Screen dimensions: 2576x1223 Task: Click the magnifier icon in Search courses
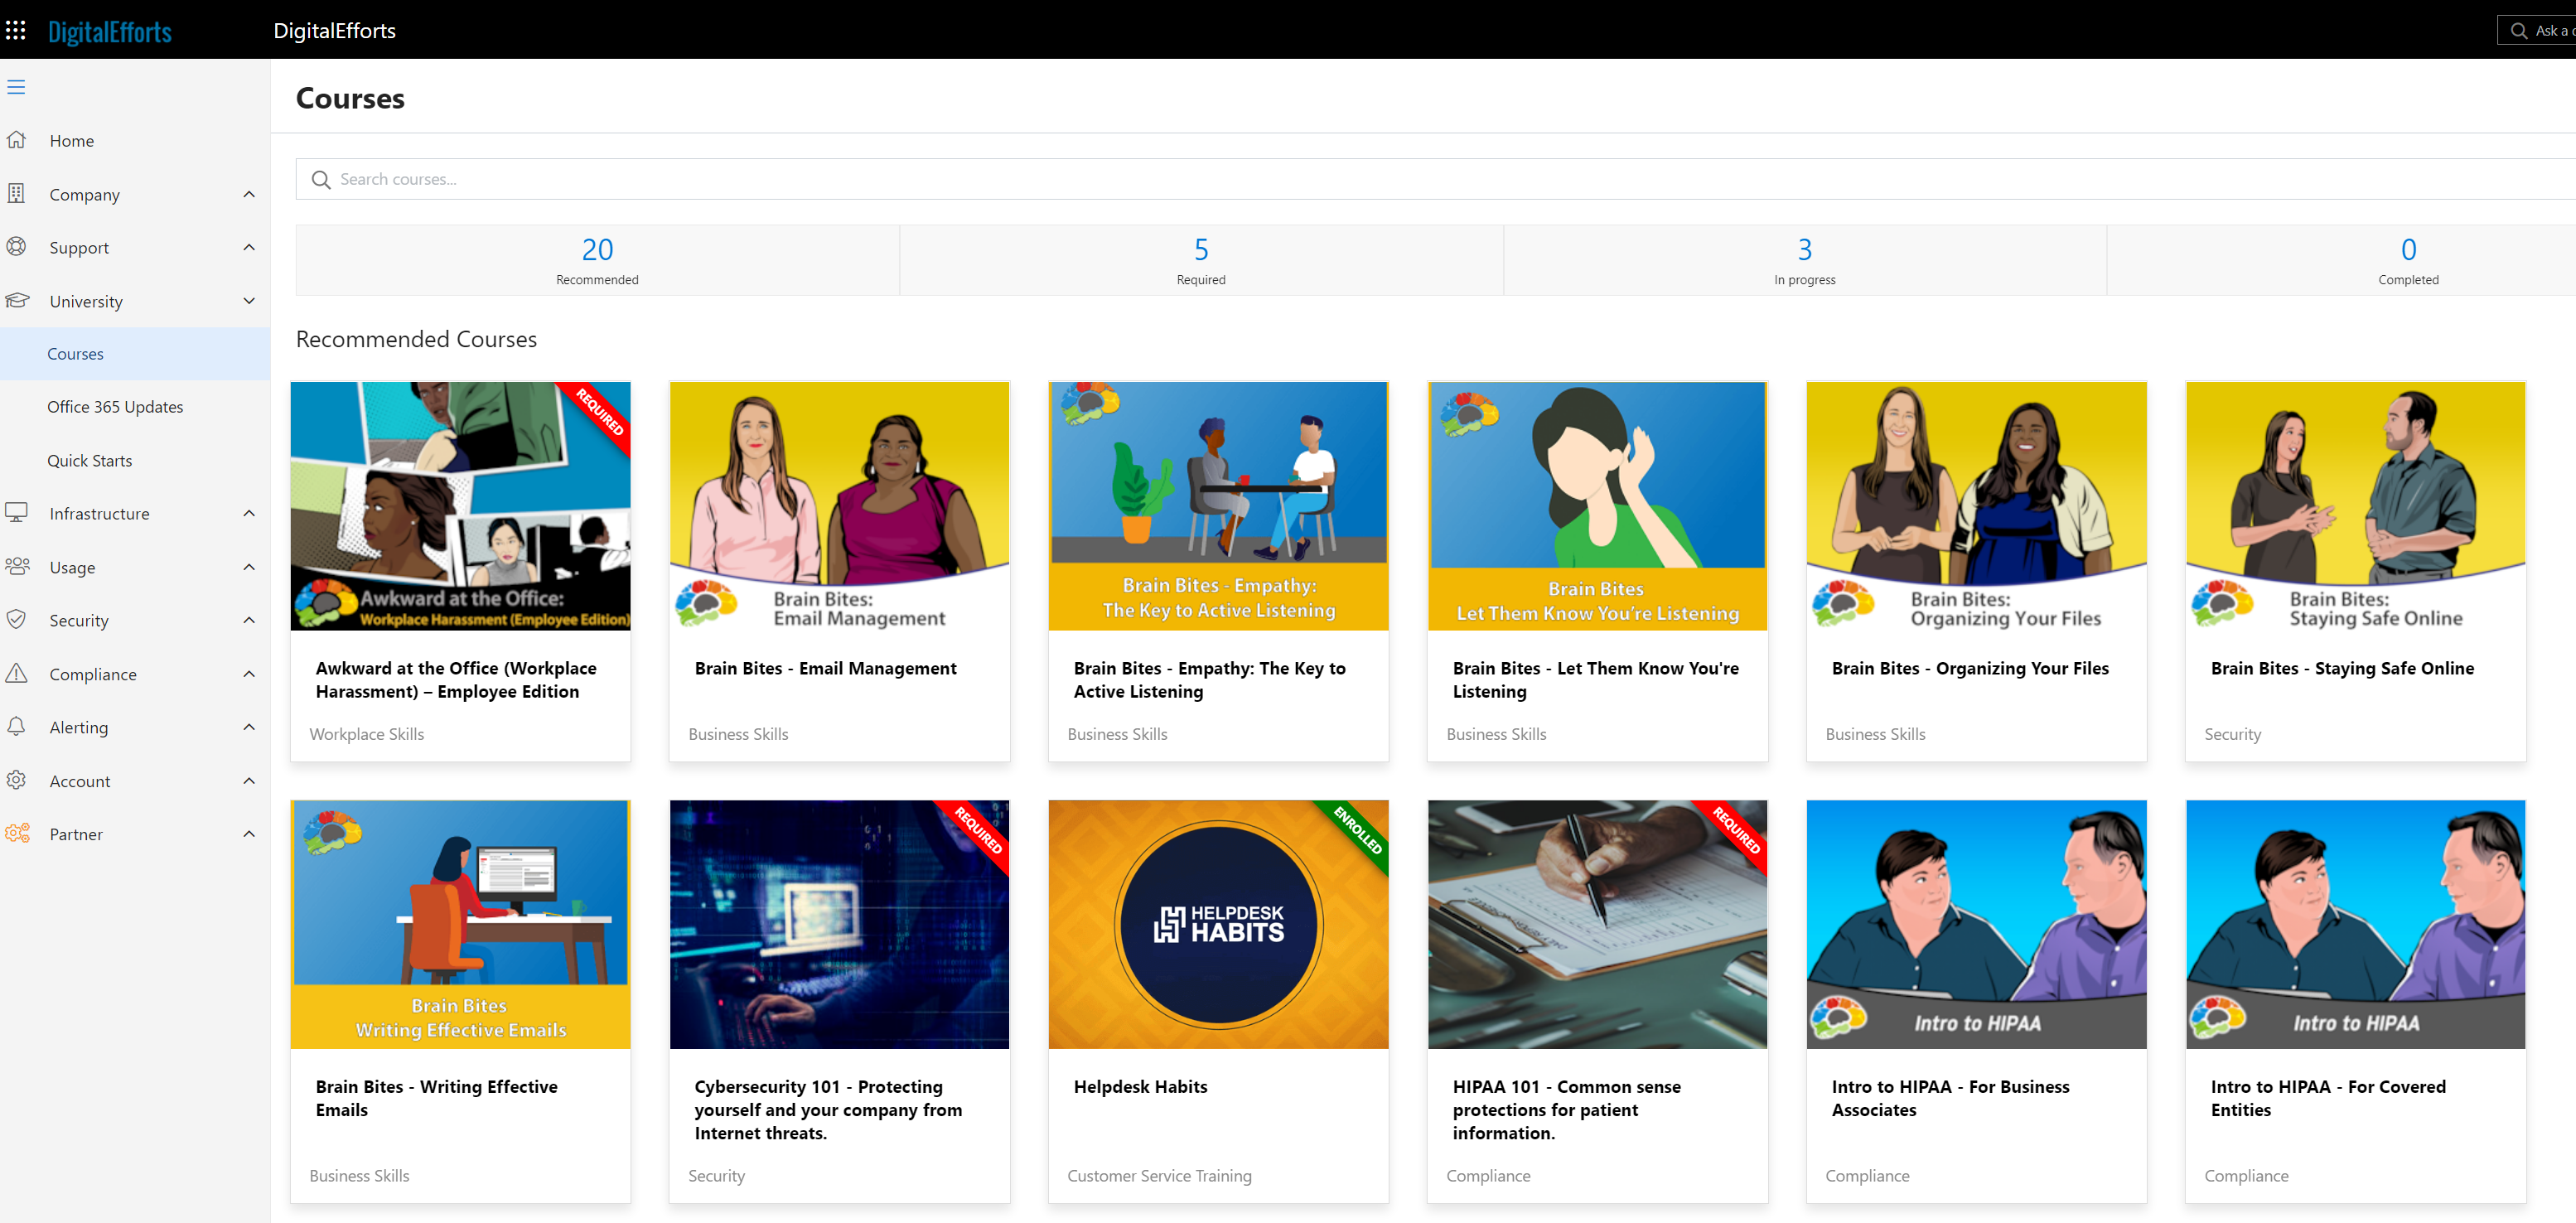tap(321, 180)
